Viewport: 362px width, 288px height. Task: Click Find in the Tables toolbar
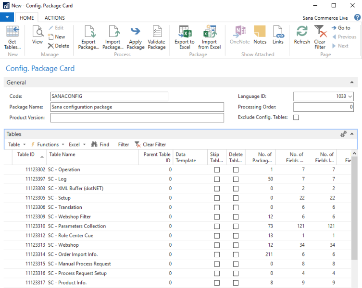coord(100,144)
